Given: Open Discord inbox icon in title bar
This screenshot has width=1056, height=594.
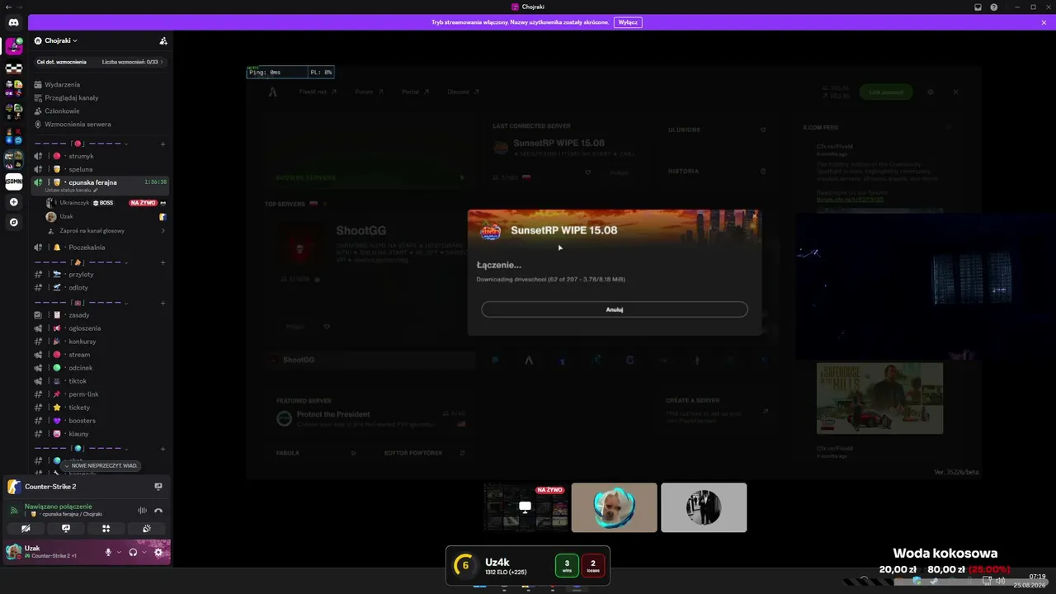Looking at the screenshot, I should click(978, 7).
